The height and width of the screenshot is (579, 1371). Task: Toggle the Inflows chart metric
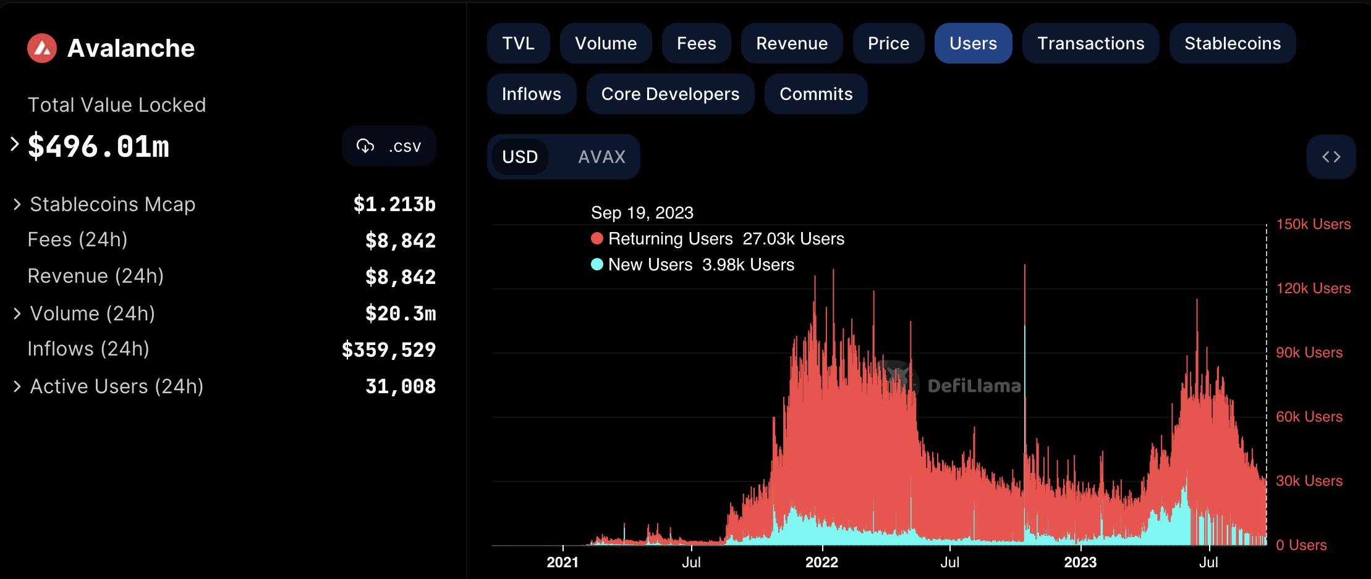pyautogui.click(x=532, y=94)
